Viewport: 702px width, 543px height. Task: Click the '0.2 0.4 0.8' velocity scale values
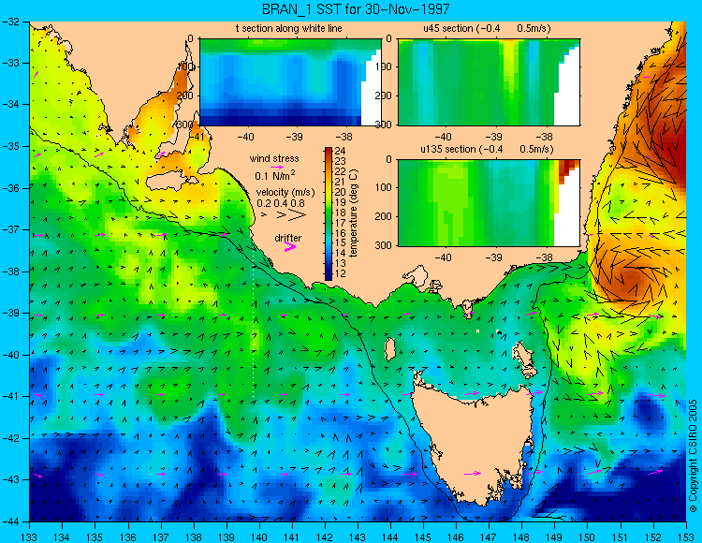[x=281, y=203]
